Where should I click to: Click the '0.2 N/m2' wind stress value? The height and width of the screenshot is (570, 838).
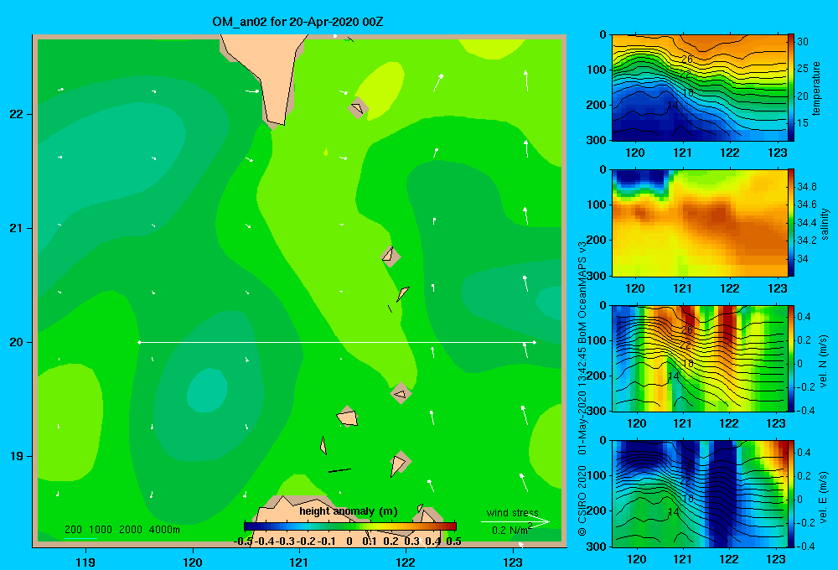[x=511, y=530]
